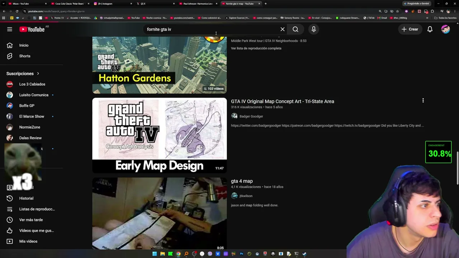Open YouTube notifications bell
The height and width of the screenshot is (258, 459).
[x=430, y=29]
